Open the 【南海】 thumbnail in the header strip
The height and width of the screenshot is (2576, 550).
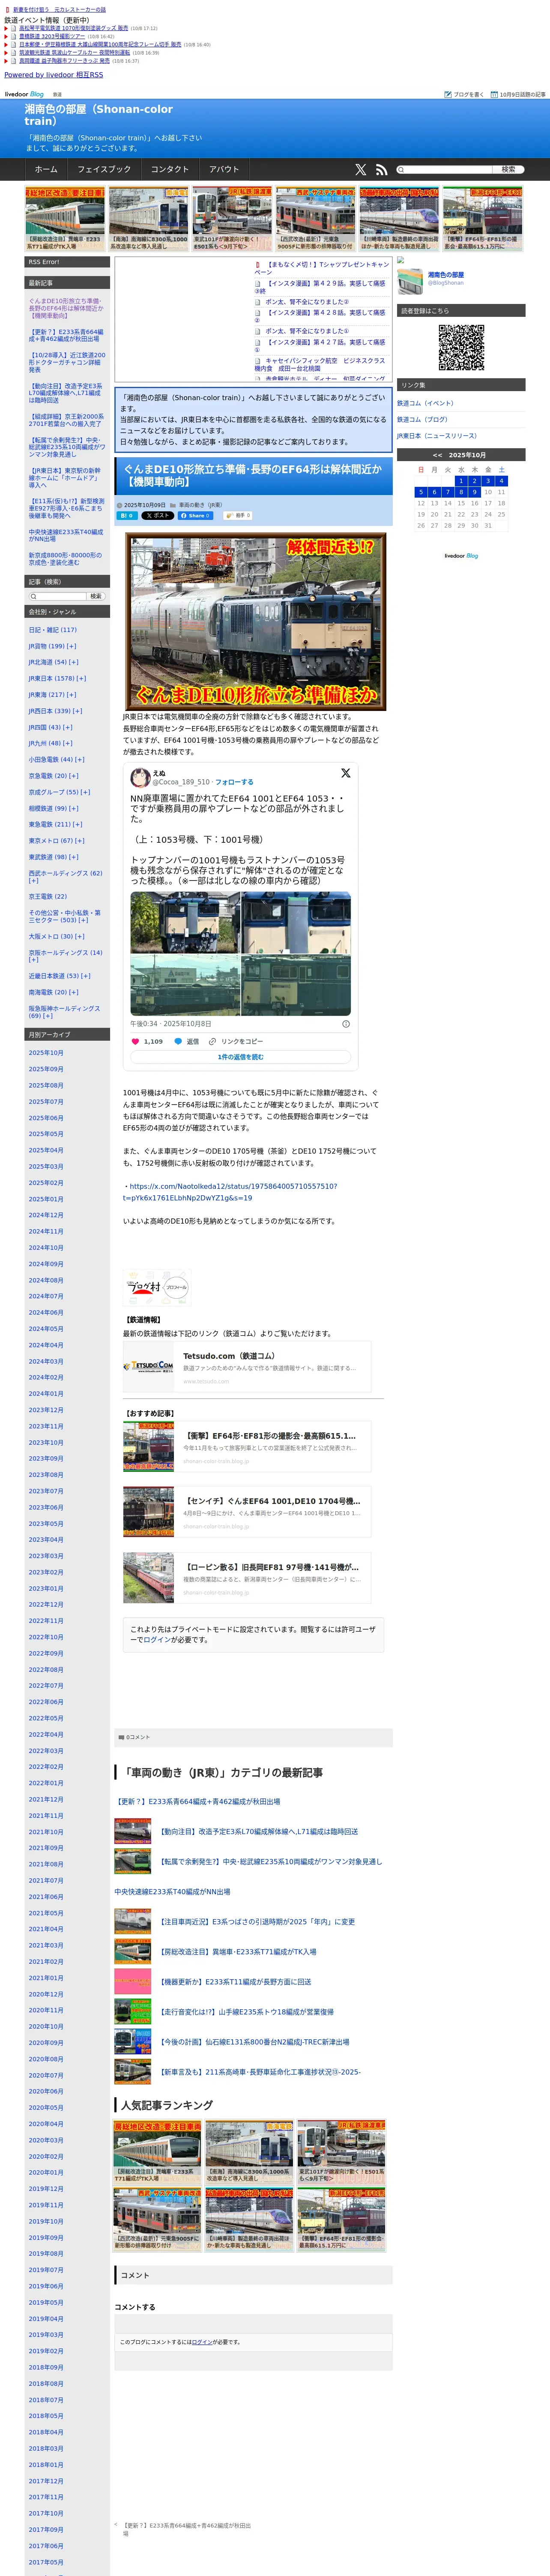tap(149, 219)
